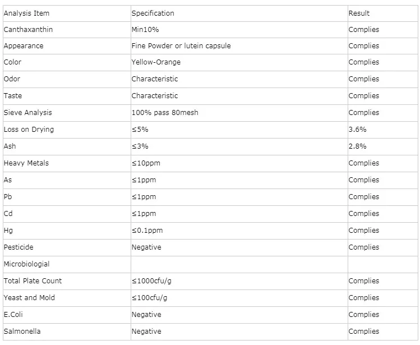The width and height of the screenshot is (420, 345).
Task: Select the Yellow-Orange color specification
Action: tap(156, 62)
